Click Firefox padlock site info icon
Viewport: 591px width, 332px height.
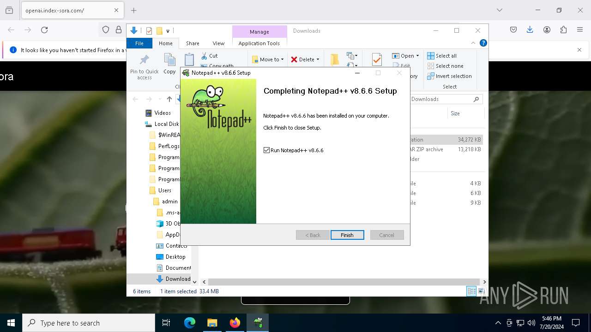pos(119,30)
